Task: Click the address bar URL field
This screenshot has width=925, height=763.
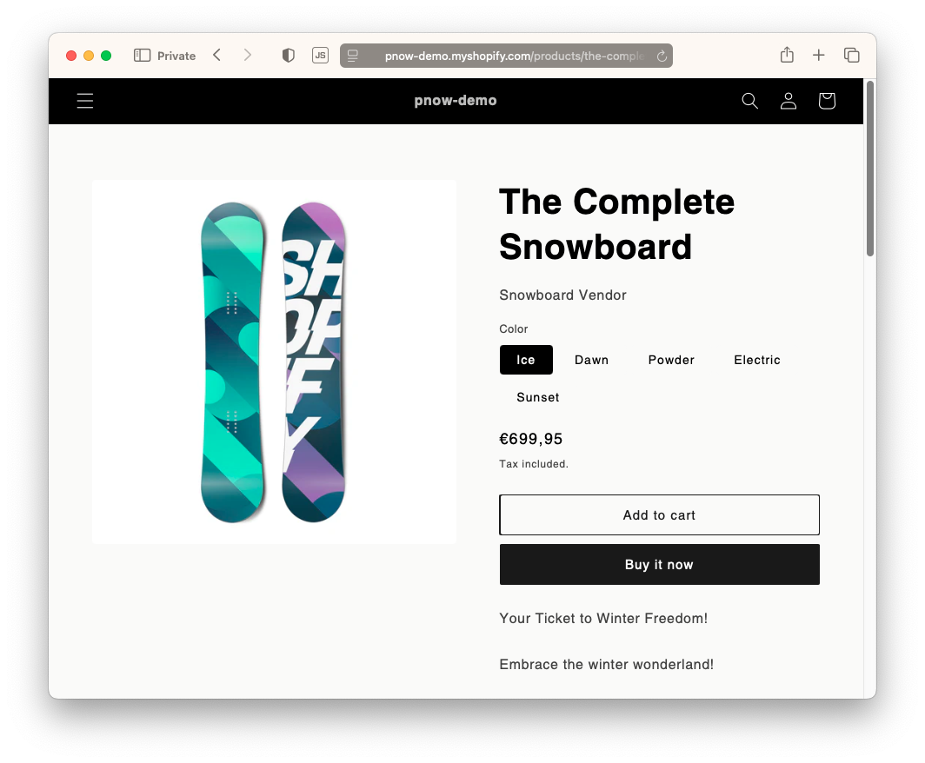Action: (x=506, y=56)
